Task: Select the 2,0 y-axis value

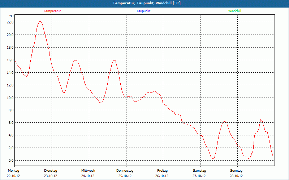Action: (x=11, y=148)
